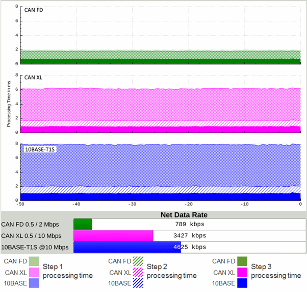Viewport: 307px width, 292px height.
Task: Pick the CAN XL Step 3 solid magenta swatch
Action: (x=243, y=273)
